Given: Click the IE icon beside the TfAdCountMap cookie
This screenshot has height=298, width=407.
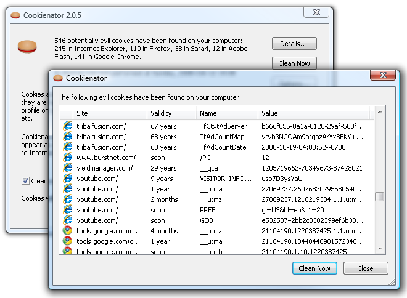Looking at the screenshot, I should coord(67,136).
